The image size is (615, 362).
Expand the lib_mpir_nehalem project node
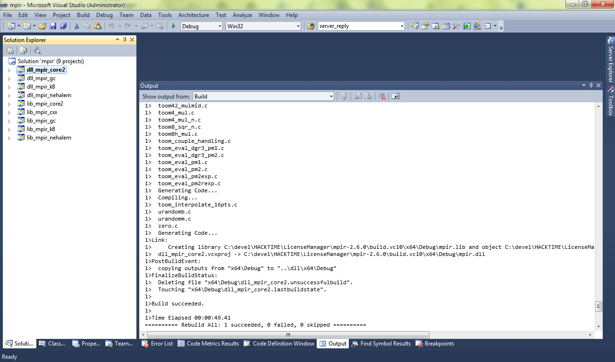click(9, 138)
